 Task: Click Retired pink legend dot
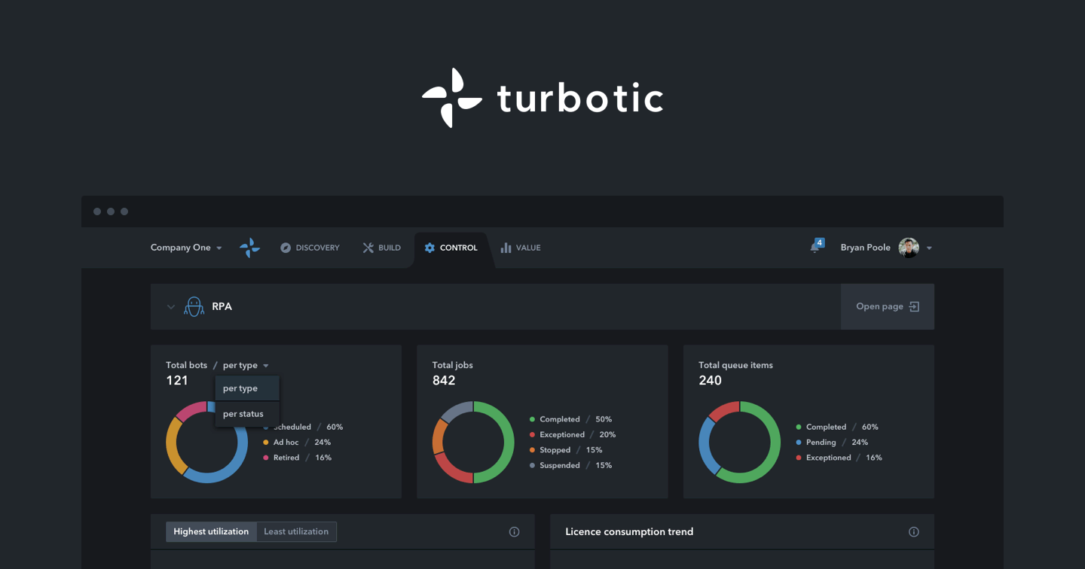(x=266, y=458)
